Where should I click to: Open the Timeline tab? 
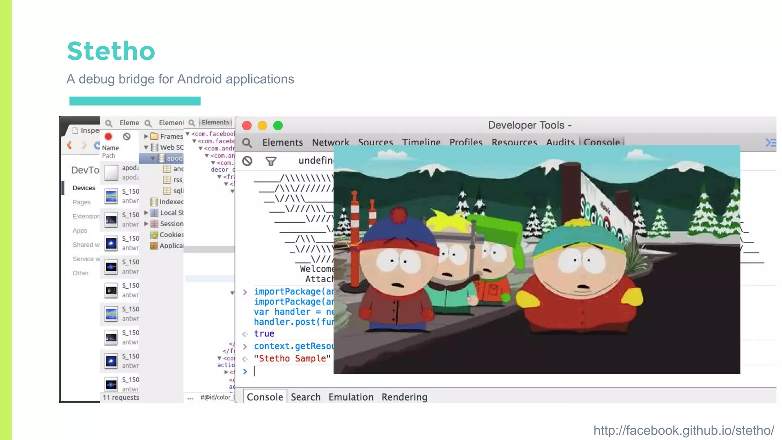(421, 142)
